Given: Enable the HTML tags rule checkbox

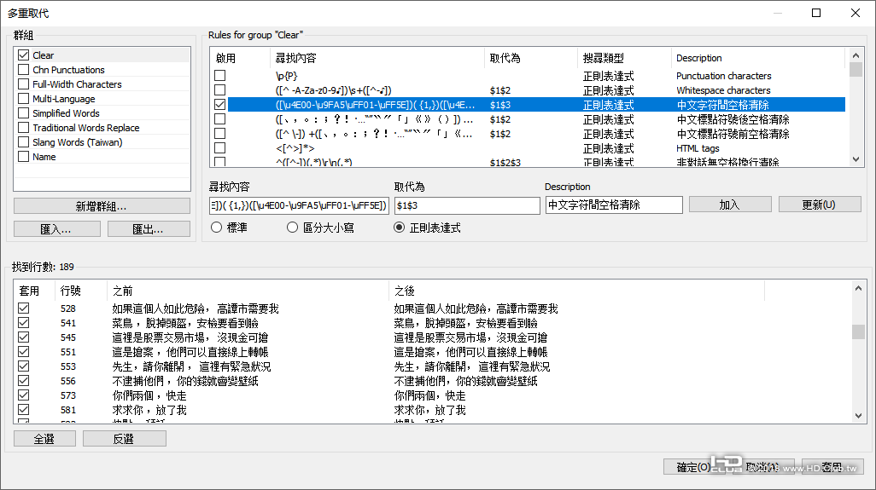Looking at the screenshot, I should 220,147.
